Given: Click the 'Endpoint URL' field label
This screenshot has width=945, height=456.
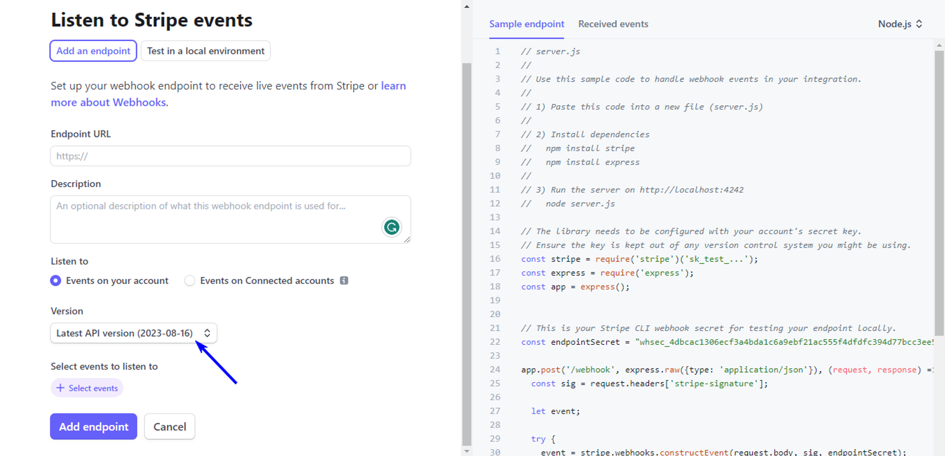Looking at the screenshot, I should pyautogui.click(x=80, y=134).
